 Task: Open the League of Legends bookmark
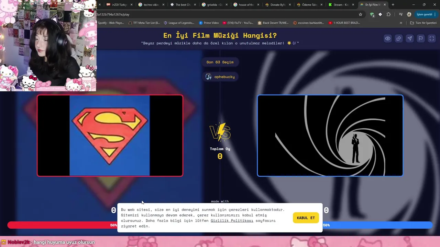click(179, 23)
